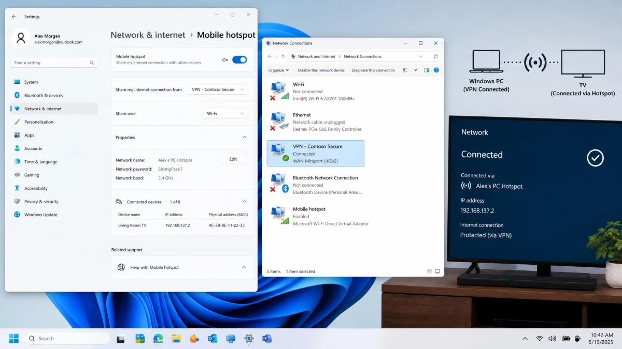
Task: Click the up arrow in Network Connections
Action: tap(283, 56)
